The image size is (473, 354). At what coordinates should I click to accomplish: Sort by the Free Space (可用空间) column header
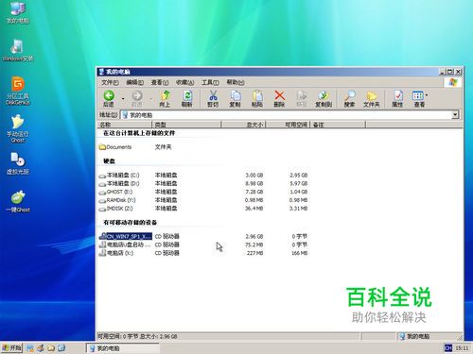pyautogui.click(x=289, y=125)
